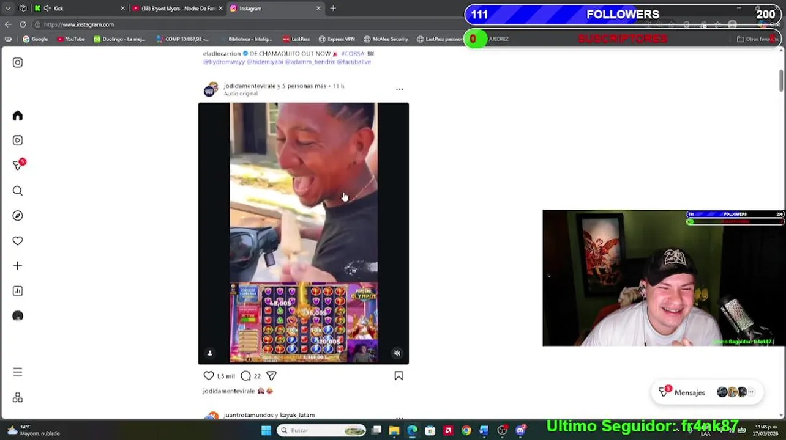Open the McAfee Security bookmark
786x440 pixels.
tap(386, 39)
